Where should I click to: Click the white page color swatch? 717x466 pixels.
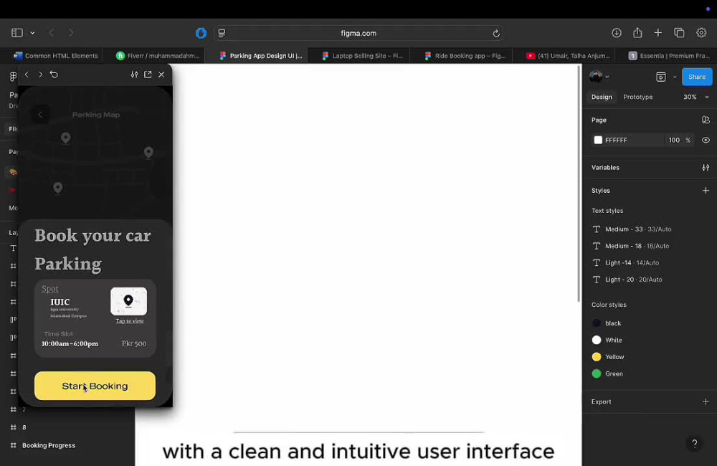(598, 140)
